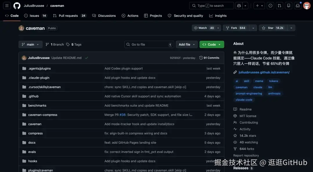Switch to the Issues tab
Screen dimensions: 313x172
pos(36,16)
